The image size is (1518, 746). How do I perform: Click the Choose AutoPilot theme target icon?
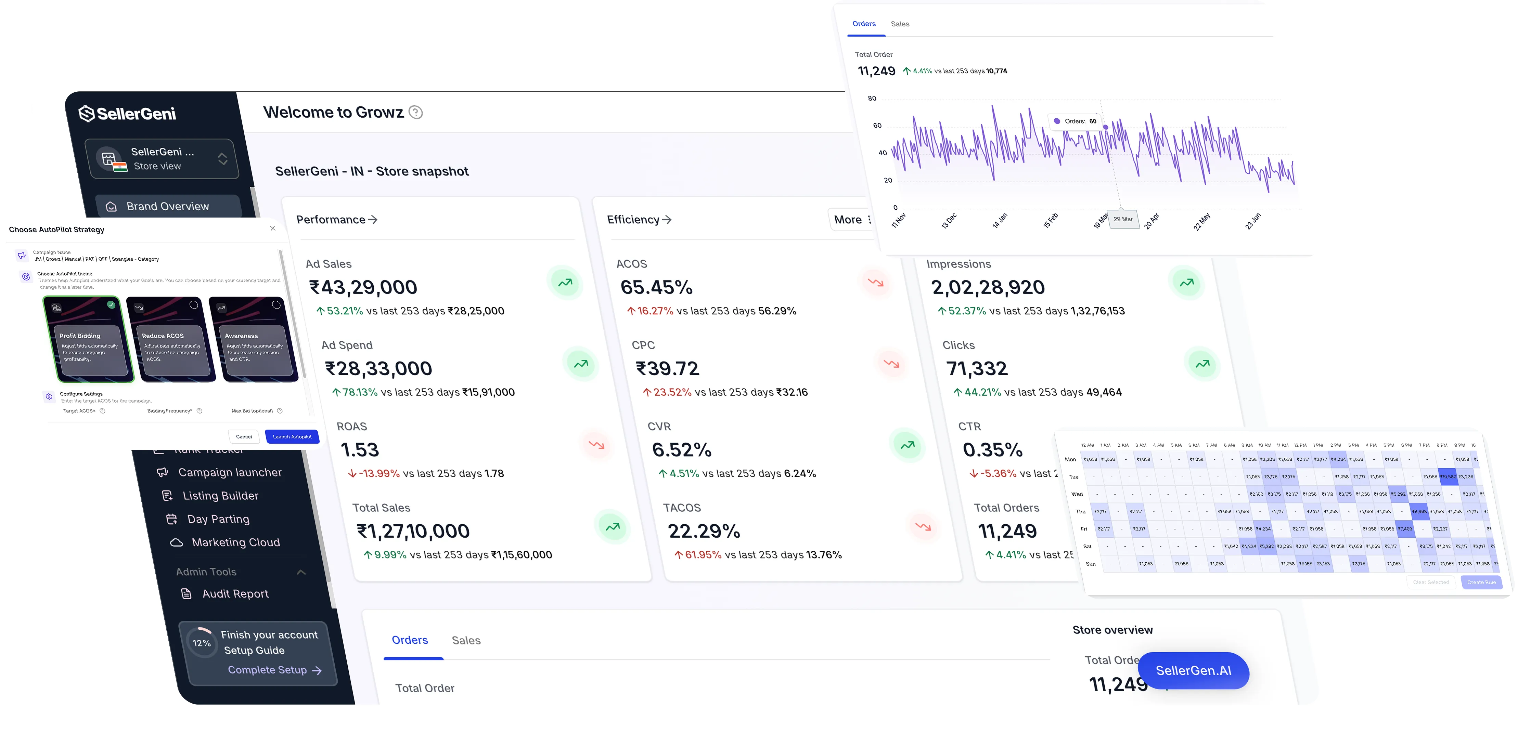[x=26, y=277]
